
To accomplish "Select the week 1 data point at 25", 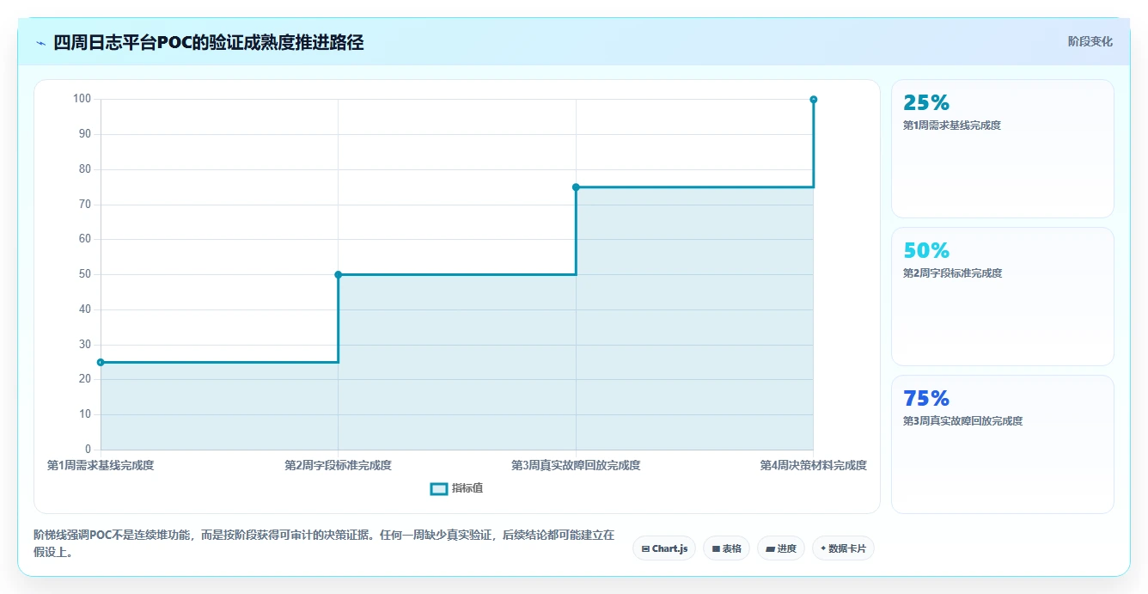I will [x=101, y=362].
